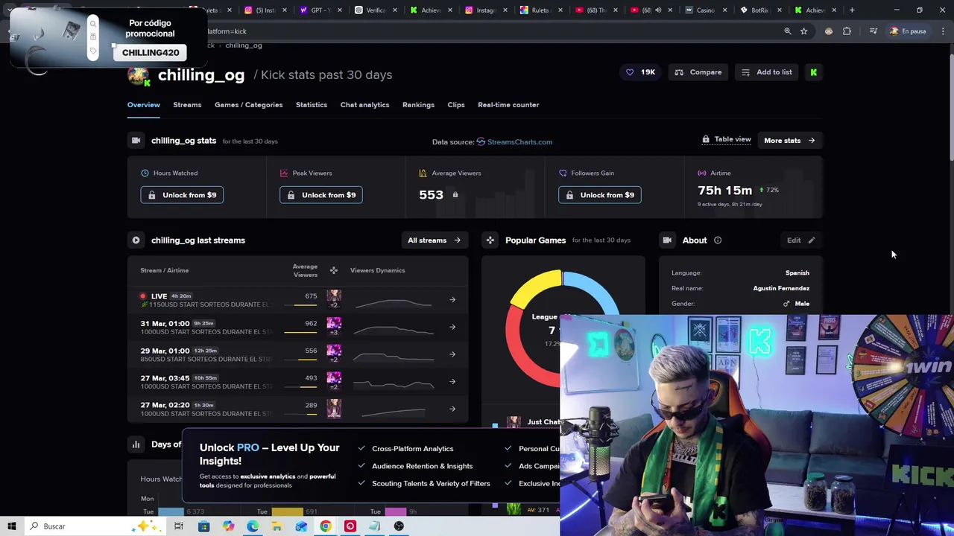The image size is (954, 536).
Task: Open the media control icon in toolbar
Action: click(x=873, y=31)
